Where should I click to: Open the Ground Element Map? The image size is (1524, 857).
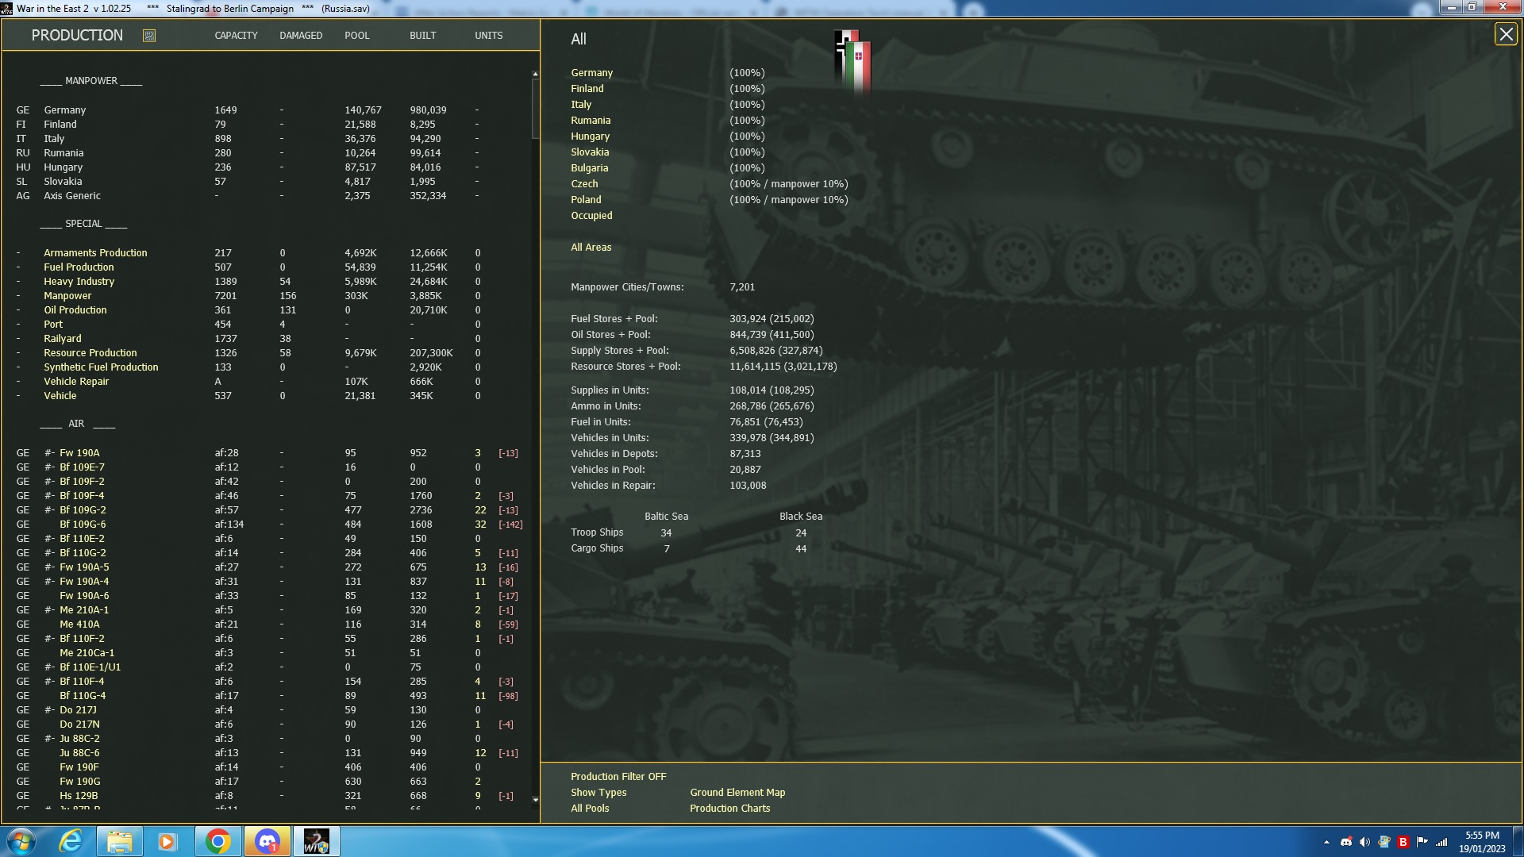pyautogui.click(x=737, y=792)
